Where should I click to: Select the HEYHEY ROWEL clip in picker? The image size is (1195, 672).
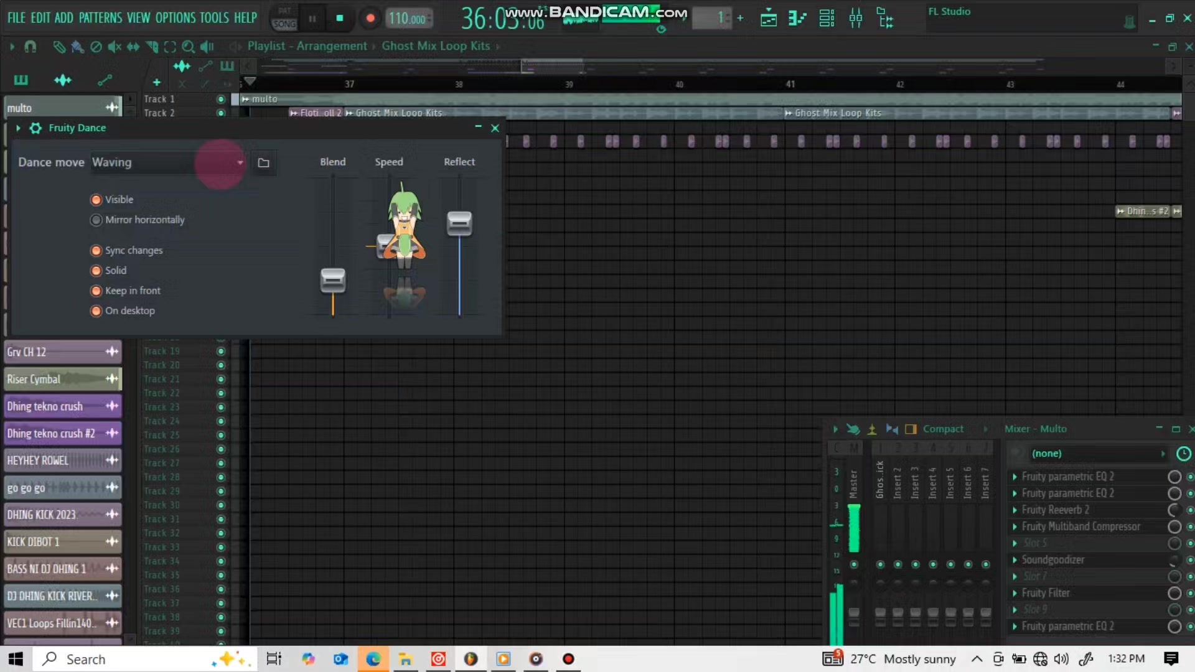pos(62,460)
